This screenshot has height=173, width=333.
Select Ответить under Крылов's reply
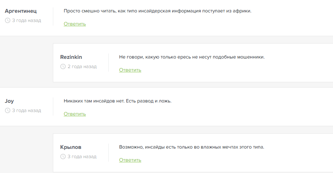click(130, 160)
